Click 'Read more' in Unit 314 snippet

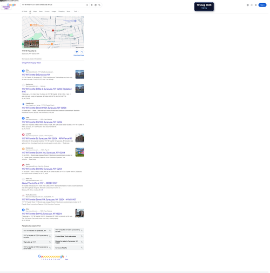(32, 159)
